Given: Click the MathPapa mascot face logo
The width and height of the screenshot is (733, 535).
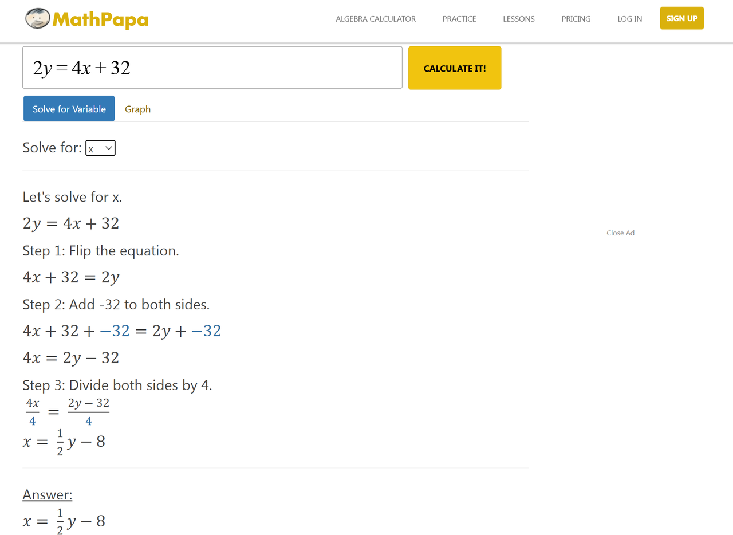Looking at the screenshot, I should tap(38, 19).
